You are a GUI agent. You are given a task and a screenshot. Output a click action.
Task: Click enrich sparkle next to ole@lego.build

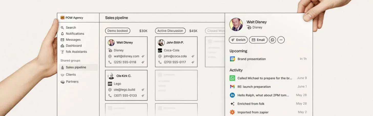coord(143,90)
